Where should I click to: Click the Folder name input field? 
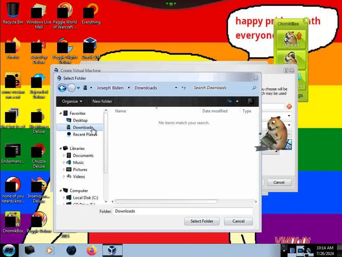coord(183,211)
